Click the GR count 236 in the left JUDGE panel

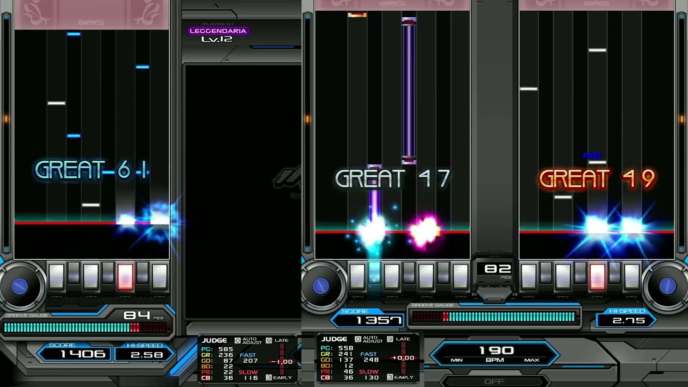coord(226,355)
